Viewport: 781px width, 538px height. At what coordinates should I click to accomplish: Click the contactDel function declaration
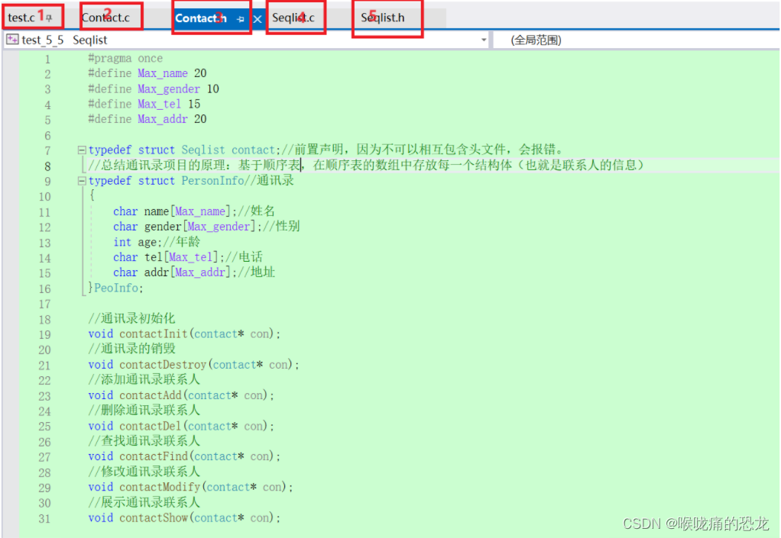point(181,426)
